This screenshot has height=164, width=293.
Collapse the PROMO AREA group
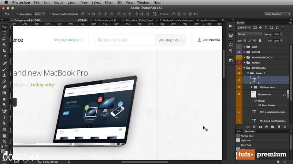(x=244, y=68)
